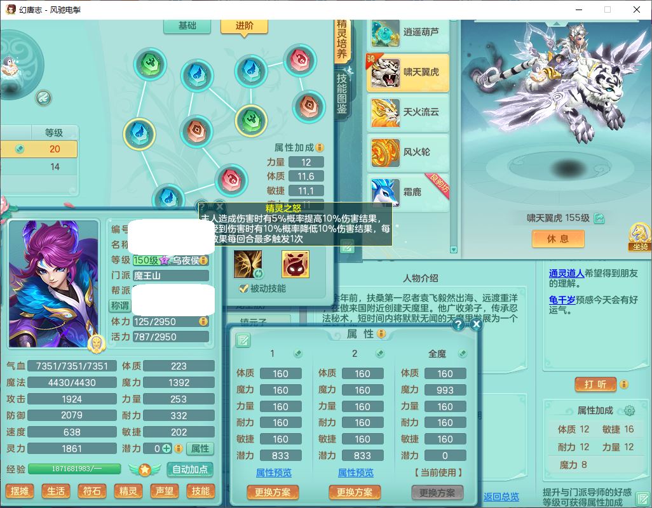Viewport: 652px width, 508px height.
Task: Click the green rune node at top left
Action: pos(150,64)
